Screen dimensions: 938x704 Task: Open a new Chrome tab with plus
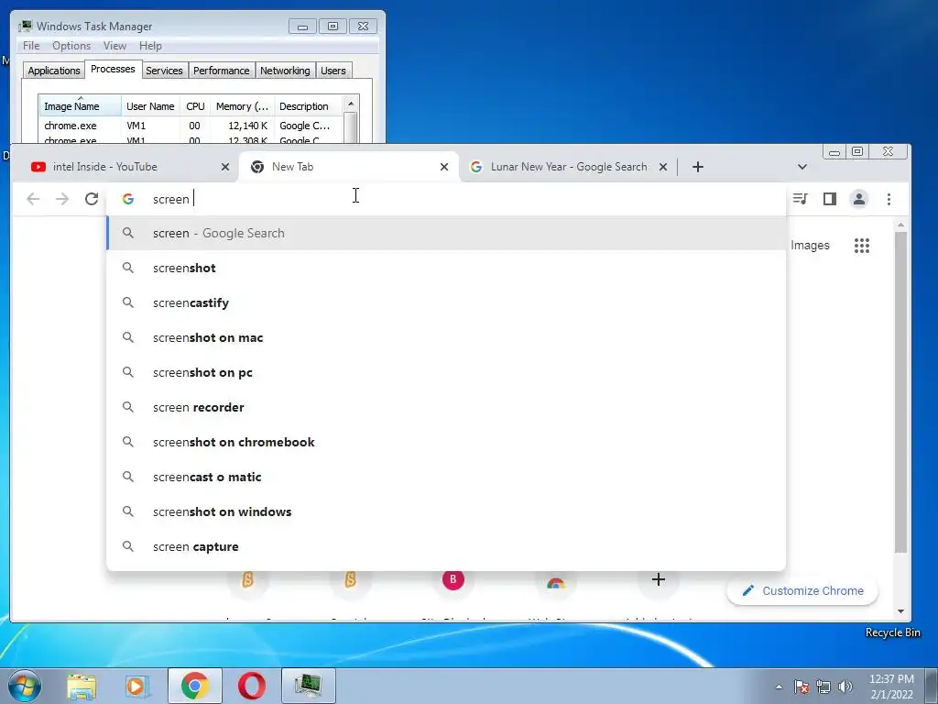pyautogui.click(x=697, y=167)
